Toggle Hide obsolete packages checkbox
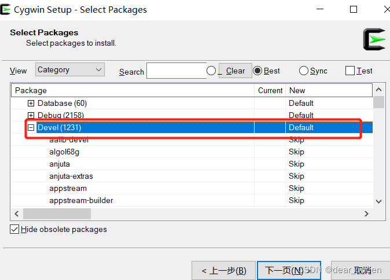 coord(14,229)
